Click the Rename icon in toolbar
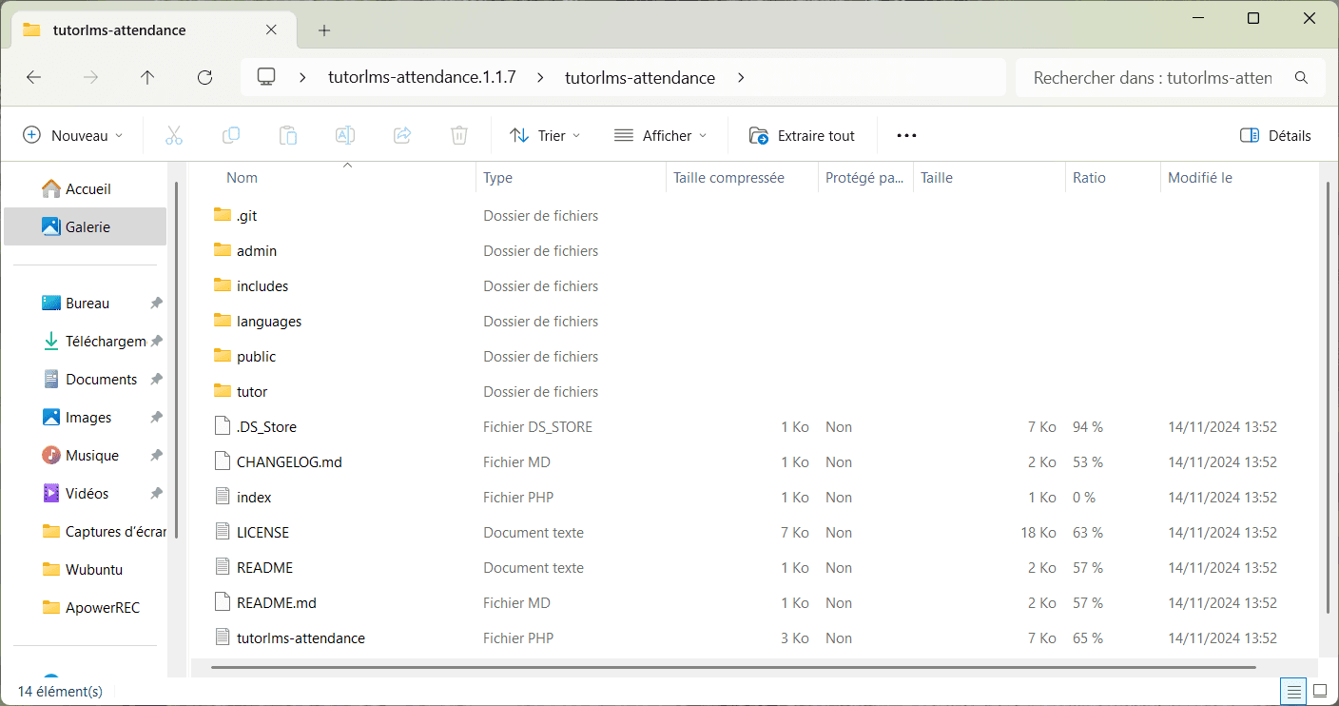The height and width of the screenshot is (706, 1339). pyautogui.click(x=345, y=135)
